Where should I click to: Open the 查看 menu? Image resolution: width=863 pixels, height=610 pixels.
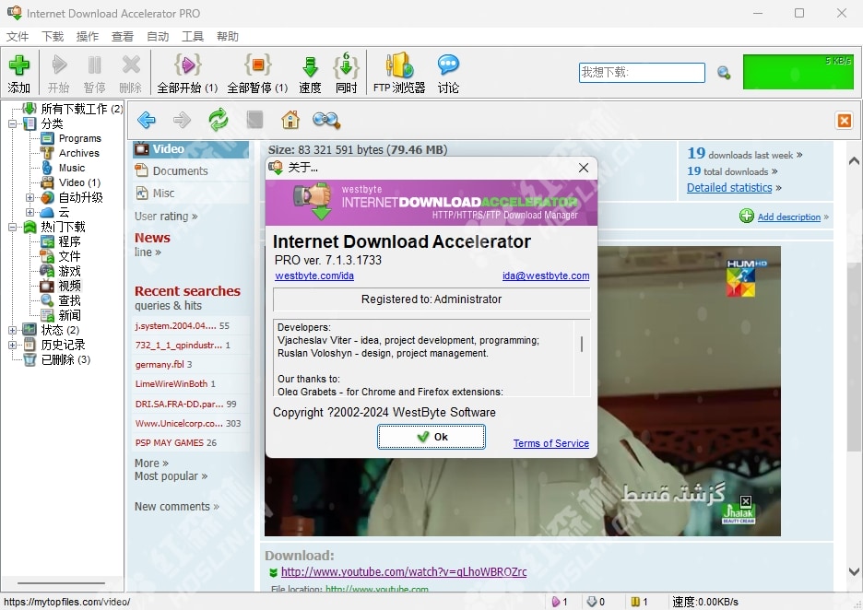pos(123,36)
